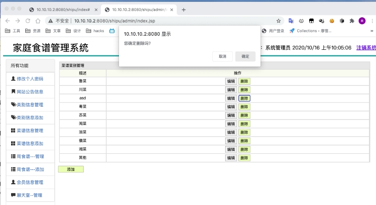This screenshot has height=205, width=376.
Task: Open the 用户登录 bookmark
Action: click(x=273, y=31)
